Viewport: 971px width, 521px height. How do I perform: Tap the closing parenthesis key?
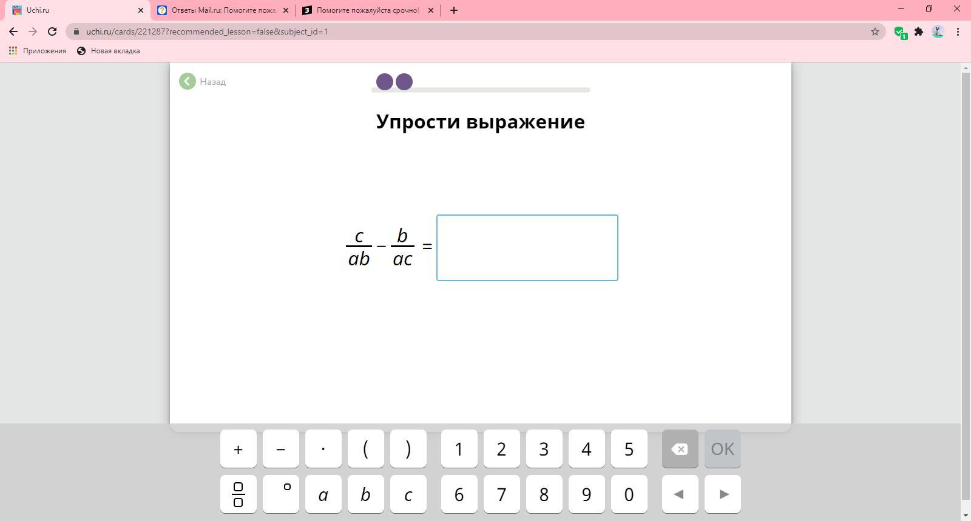pyautogui.click(x=408, y=449)
